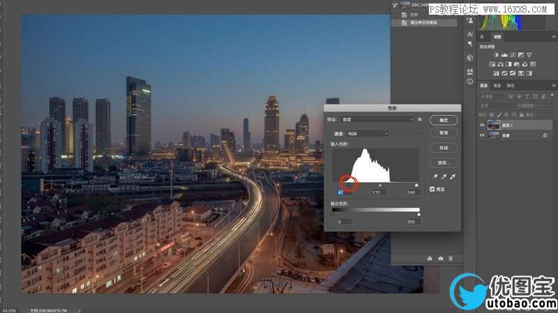558x313 pixels.
Task: Select the 背景 layer thumbnail
Action: 494,135
